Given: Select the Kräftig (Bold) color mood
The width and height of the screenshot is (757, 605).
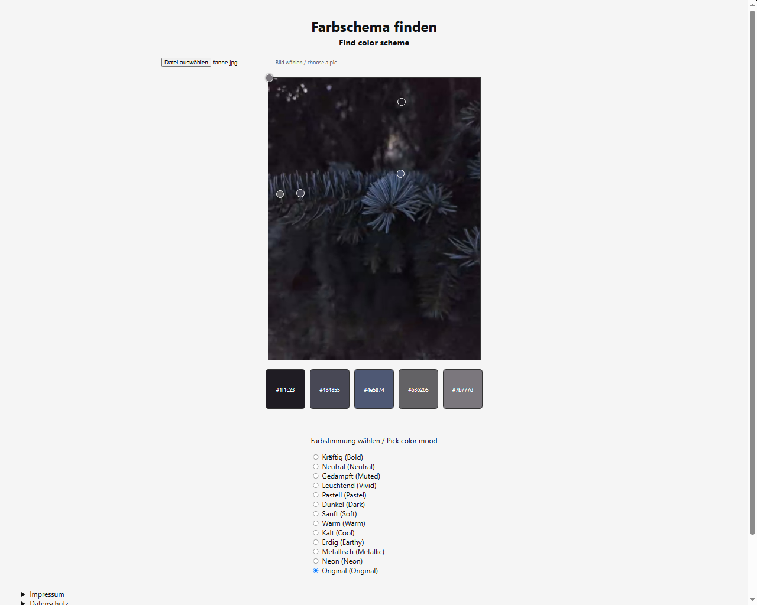Looking at the screenshot, I should tap(316, 457).
